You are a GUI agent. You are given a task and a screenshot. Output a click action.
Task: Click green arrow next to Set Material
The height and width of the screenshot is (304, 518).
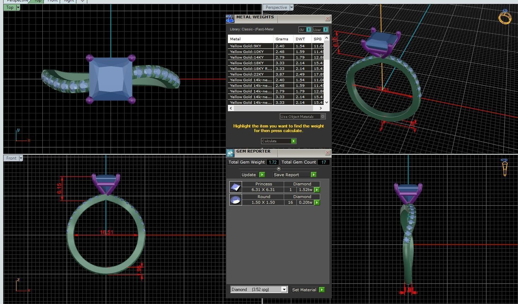click(322, 290)
